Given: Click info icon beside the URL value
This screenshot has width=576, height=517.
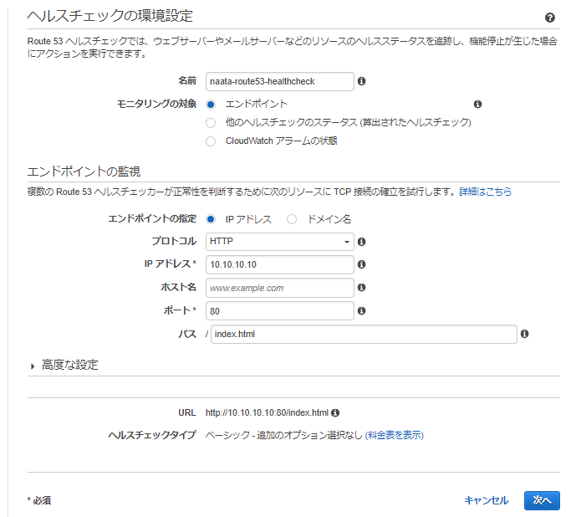Looking at the screenshot, I should coord(335,412).
